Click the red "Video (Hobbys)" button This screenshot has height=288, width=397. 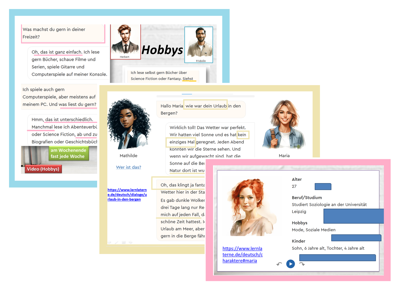pos(43,169)
